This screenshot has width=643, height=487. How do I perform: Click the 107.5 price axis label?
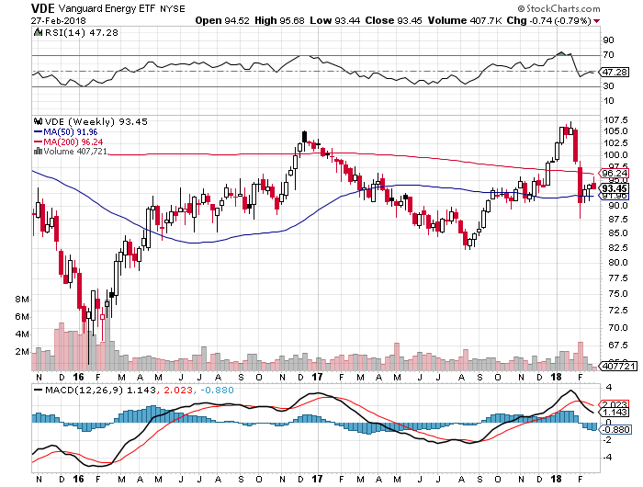tap(615, 119)
